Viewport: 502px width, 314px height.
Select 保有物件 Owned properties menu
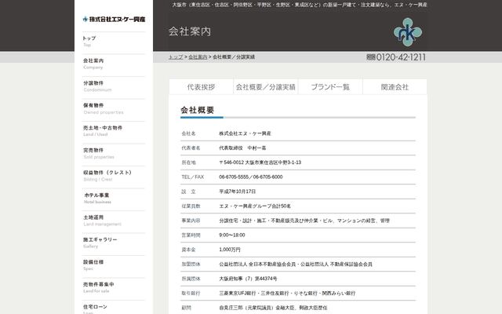[114, 108]
